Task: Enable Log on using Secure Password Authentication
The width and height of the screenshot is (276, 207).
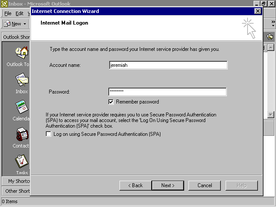Action: tap(48, 134)
